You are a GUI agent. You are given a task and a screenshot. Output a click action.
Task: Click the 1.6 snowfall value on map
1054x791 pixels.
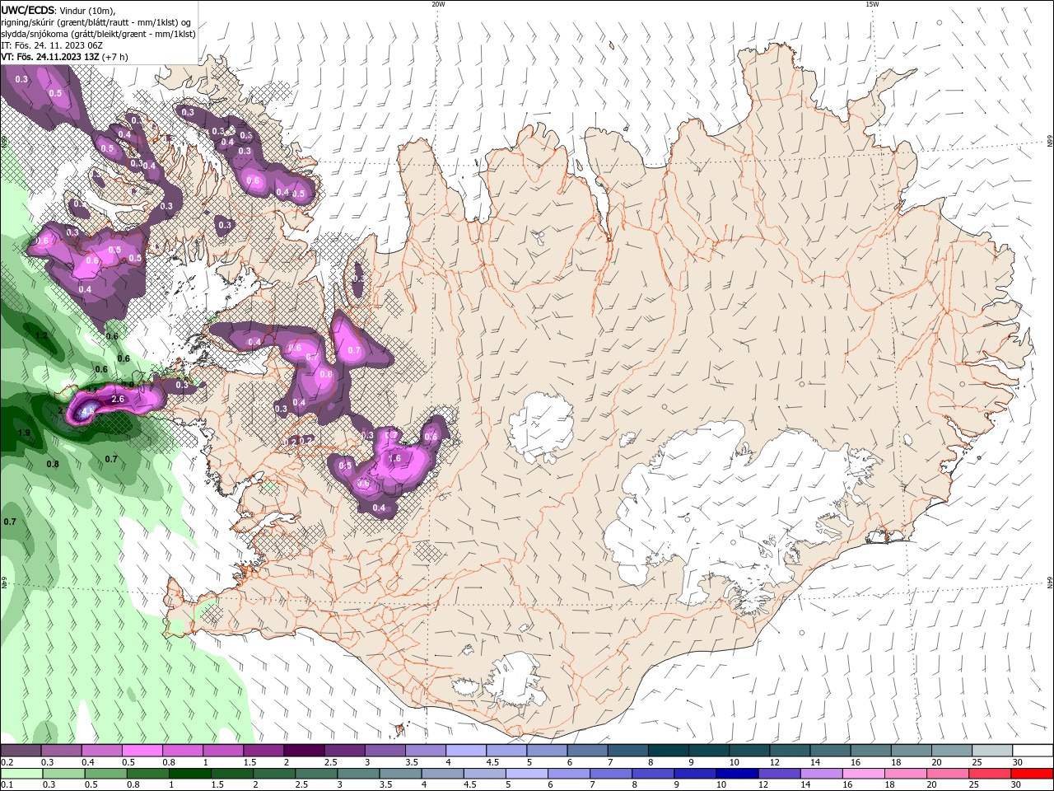(394, 458)
